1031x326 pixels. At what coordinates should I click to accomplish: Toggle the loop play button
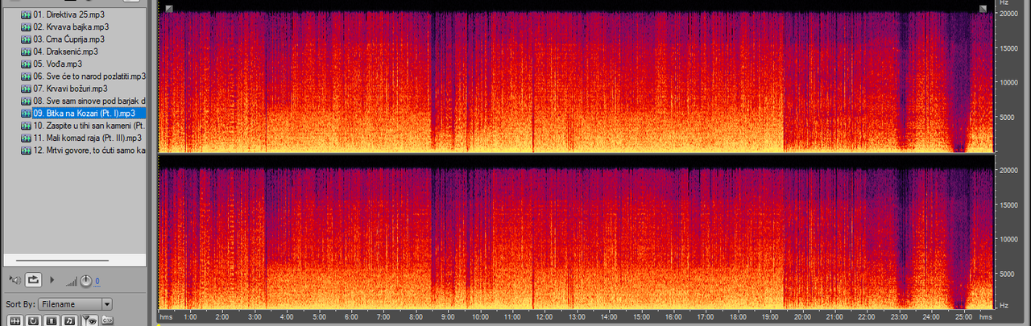click(33, 280)
